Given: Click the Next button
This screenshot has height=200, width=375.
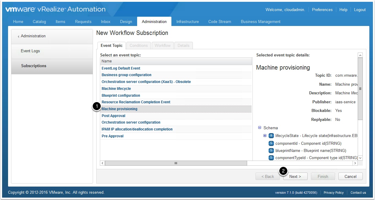Looking at the screenshot, I should tap(295, 176).
